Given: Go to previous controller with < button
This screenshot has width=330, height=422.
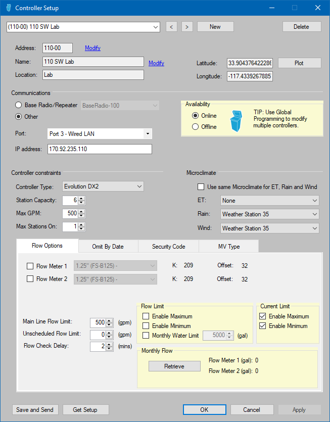Looking at the screenshot, I should [171, 27].
